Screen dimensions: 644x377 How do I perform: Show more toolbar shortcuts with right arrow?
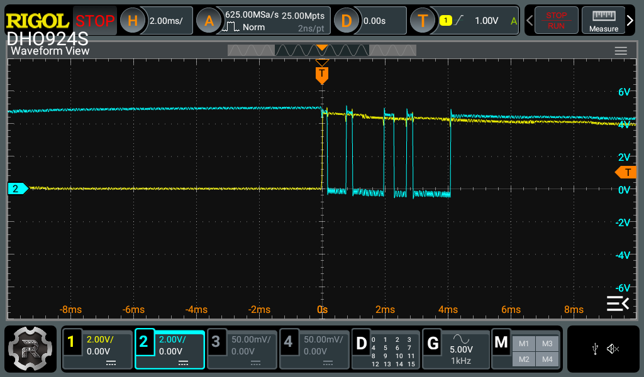pyautogui.click(x=631, y=21)
